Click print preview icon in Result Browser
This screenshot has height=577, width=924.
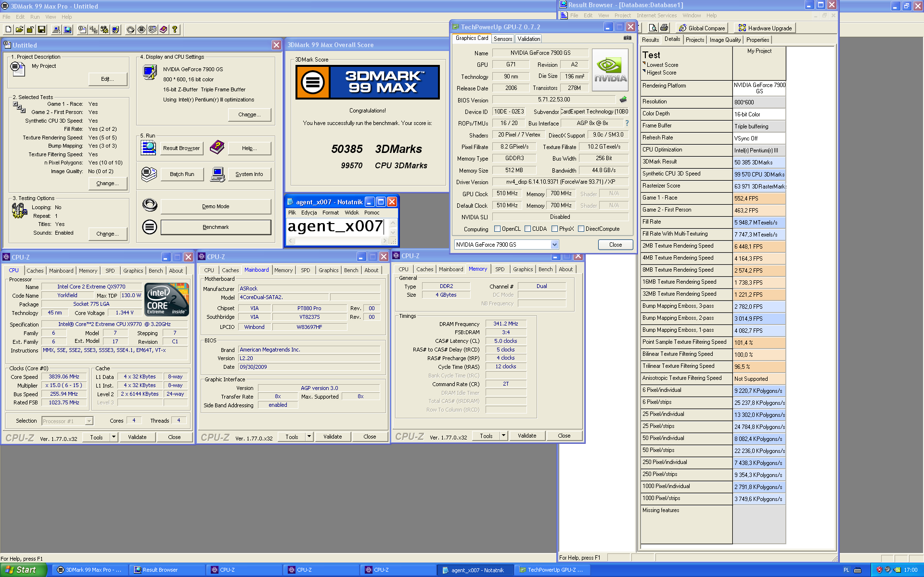click(653, 28)
